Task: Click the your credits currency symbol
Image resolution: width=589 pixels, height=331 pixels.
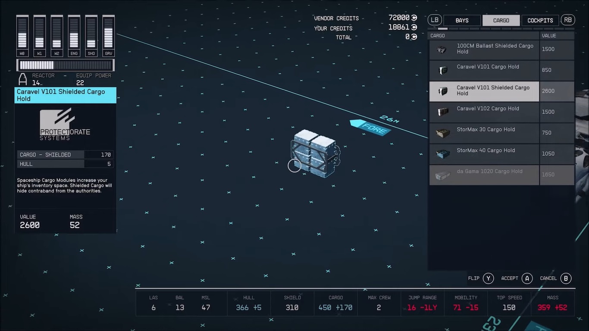Action: 414,27
